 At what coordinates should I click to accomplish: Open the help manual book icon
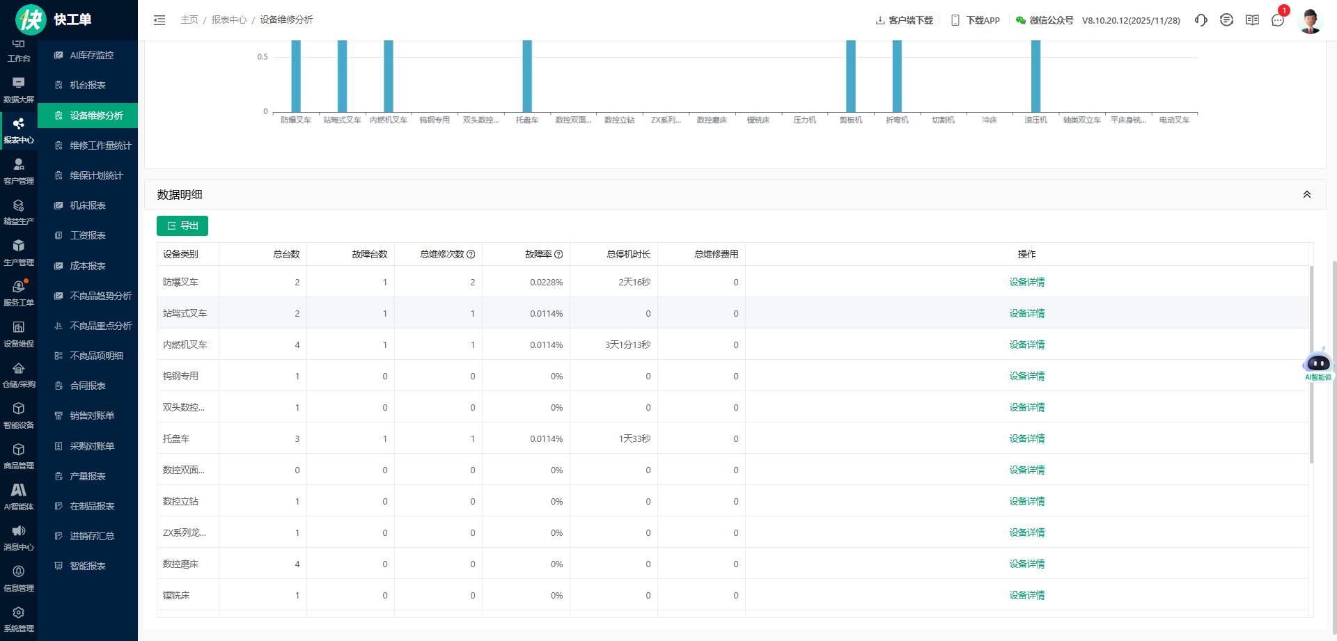coord(1252,20)
